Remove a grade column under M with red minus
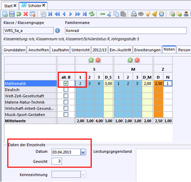 point(137,60)
